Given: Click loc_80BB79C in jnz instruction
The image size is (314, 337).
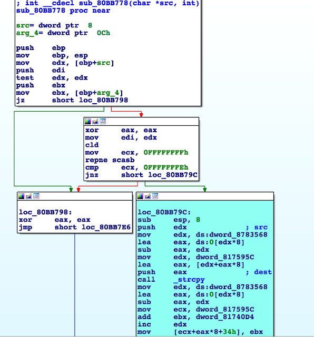Looking at the screenshot, I should (x=173, y=175).
